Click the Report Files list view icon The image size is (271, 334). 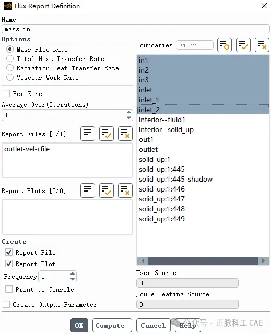[88, 134]
